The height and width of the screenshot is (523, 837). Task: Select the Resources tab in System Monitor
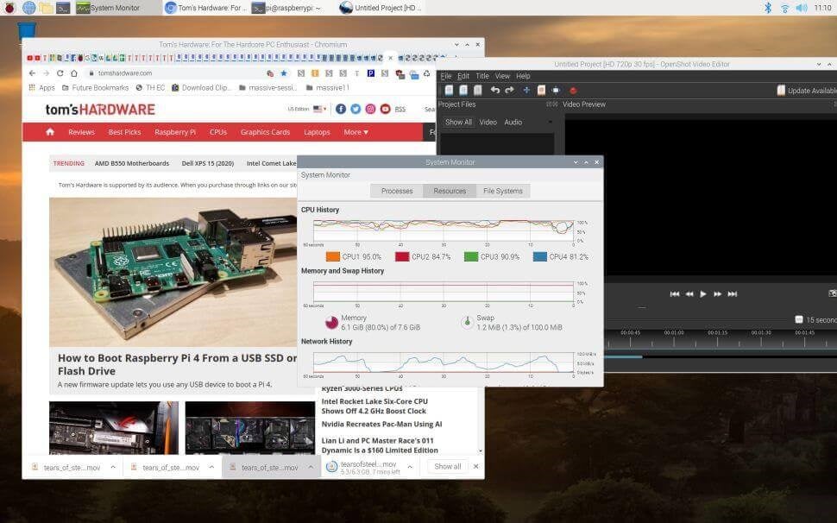tap(450, 191)
